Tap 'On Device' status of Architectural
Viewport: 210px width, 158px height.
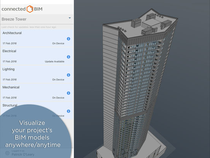click(58, 44)
